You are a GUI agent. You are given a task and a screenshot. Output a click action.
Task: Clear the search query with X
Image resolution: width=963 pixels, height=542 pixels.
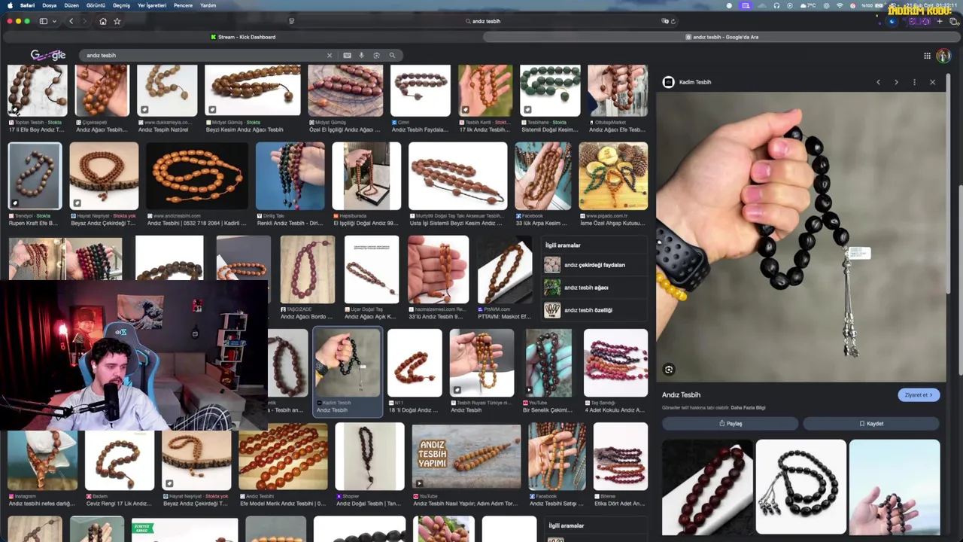click(x=329, y=55)
